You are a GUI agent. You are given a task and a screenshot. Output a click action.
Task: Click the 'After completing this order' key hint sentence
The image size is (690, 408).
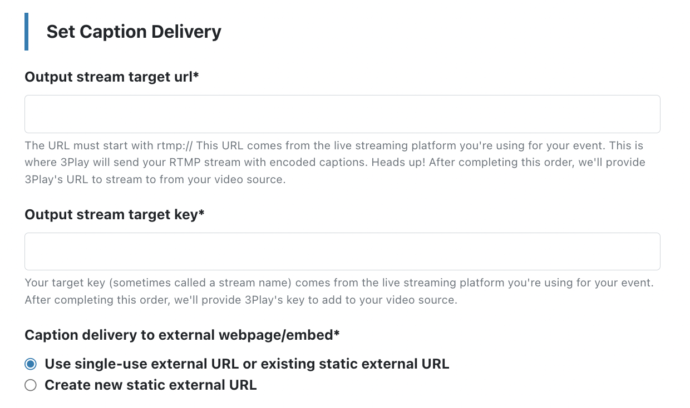[241, 300]
